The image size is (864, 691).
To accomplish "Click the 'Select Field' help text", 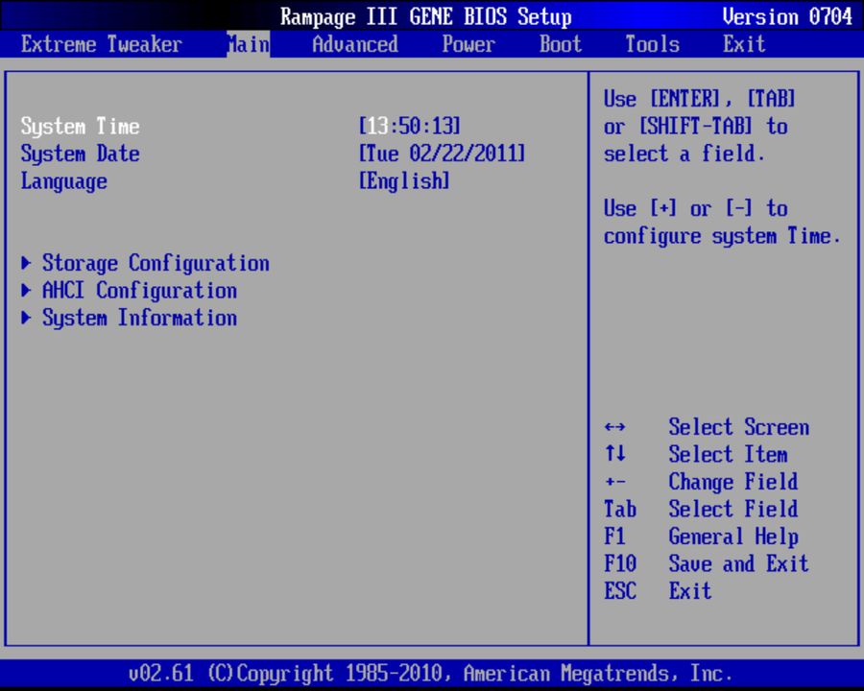I will (733, 509).
